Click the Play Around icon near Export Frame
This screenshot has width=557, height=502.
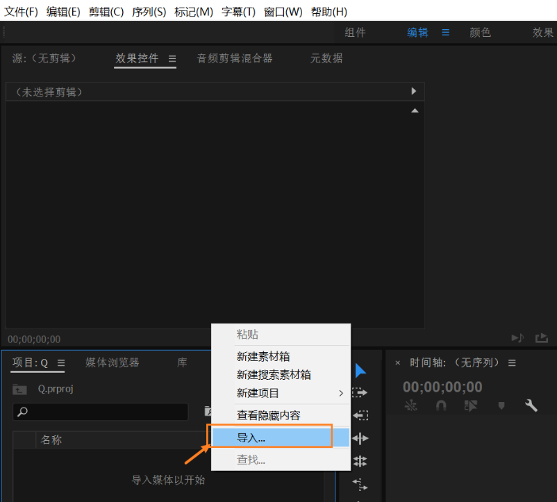pos(517,337)
